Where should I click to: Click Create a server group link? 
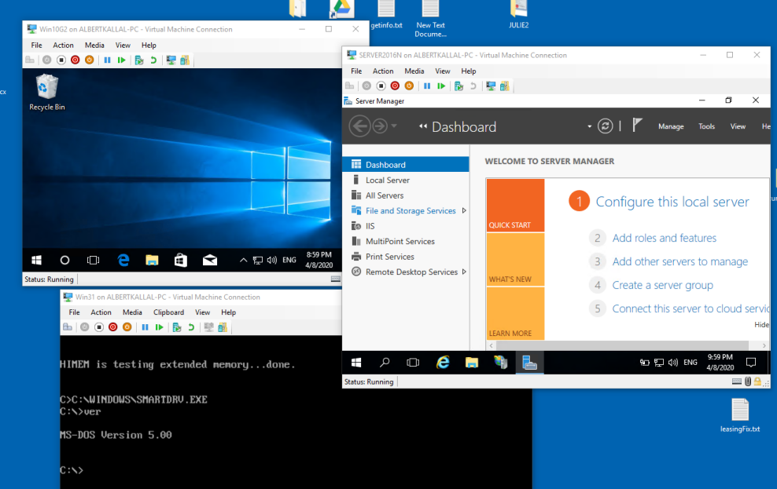662,285
